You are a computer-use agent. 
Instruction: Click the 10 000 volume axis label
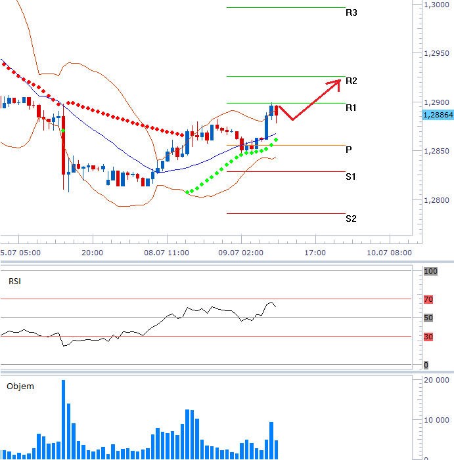436,420
